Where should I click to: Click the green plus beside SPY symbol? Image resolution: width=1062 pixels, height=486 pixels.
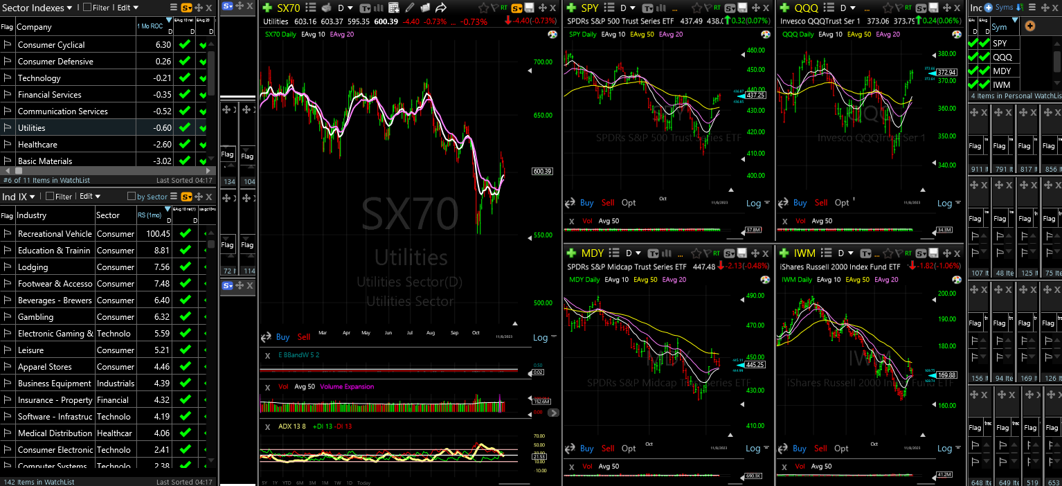coord(572,8)
